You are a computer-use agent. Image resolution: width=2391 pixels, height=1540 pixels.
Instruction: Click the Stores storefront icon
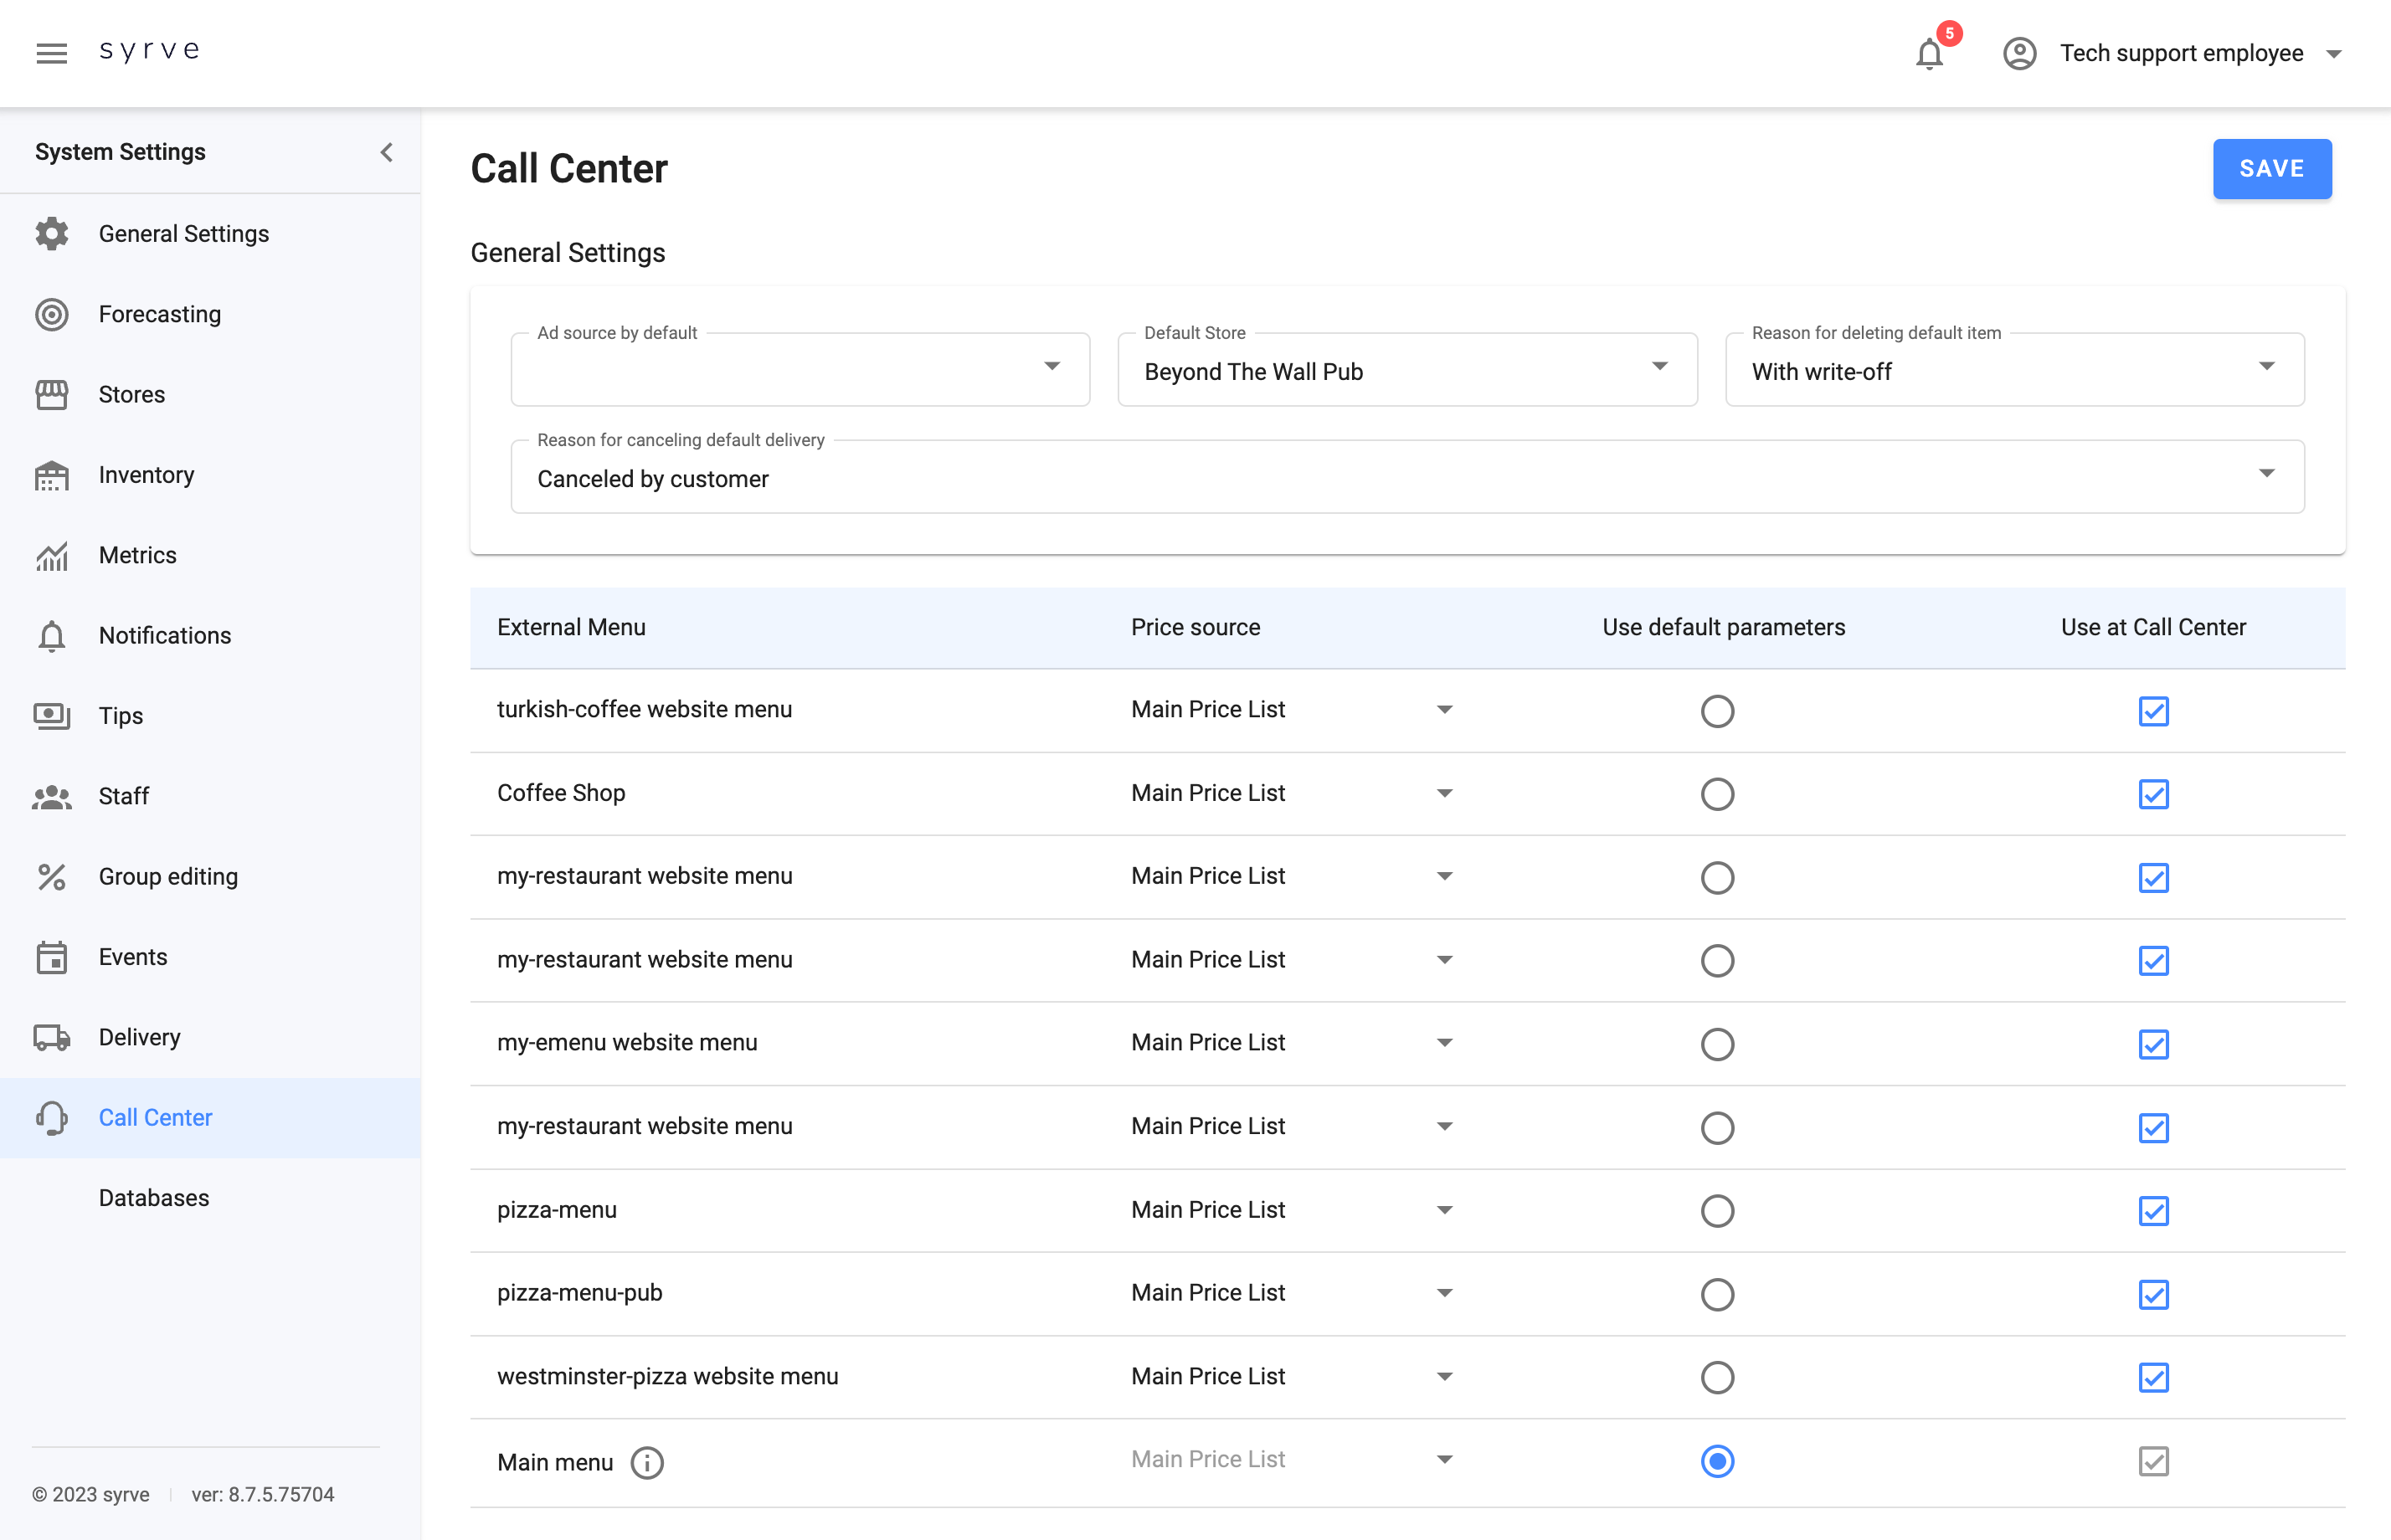(x=51, y=394)
